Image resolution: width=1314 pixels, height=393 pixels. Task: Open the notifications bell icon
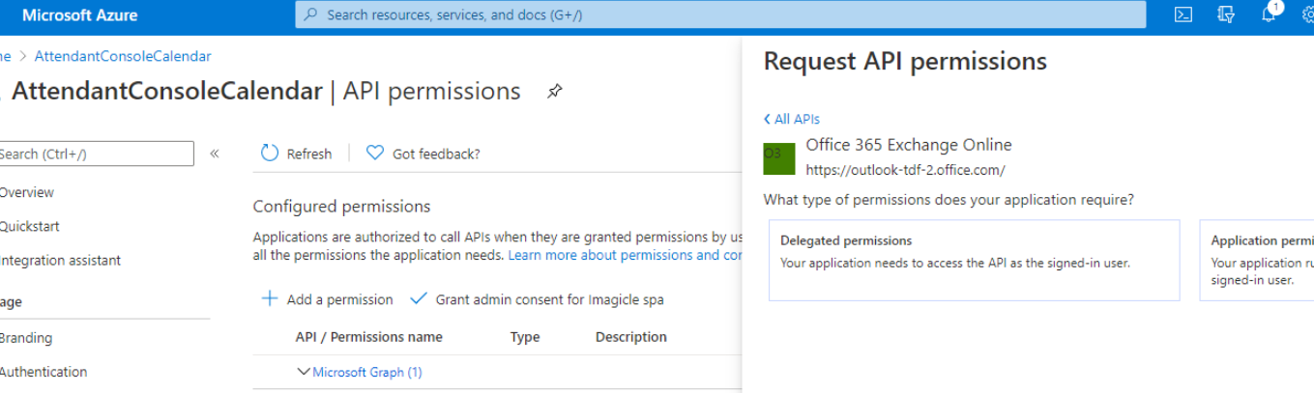pos(1270,14)
